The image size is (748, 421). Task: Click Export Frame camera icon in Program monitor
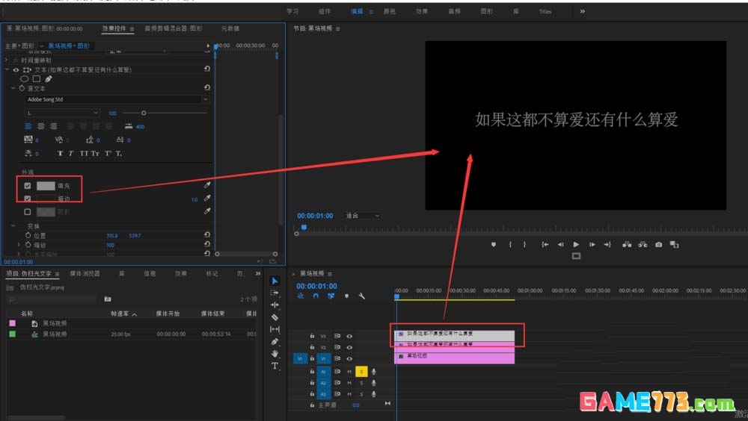[658, 244]
